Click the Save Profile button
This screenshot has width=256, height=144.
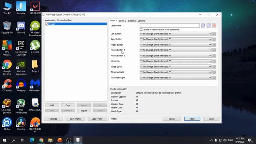pyautogui.click(x=75, y=119)
